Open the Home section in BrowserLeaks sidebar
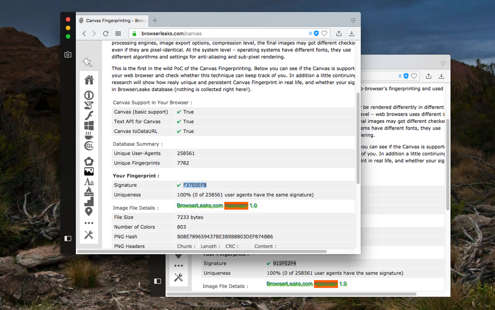This screenshot has height=310, width=495. coord(89,80)
